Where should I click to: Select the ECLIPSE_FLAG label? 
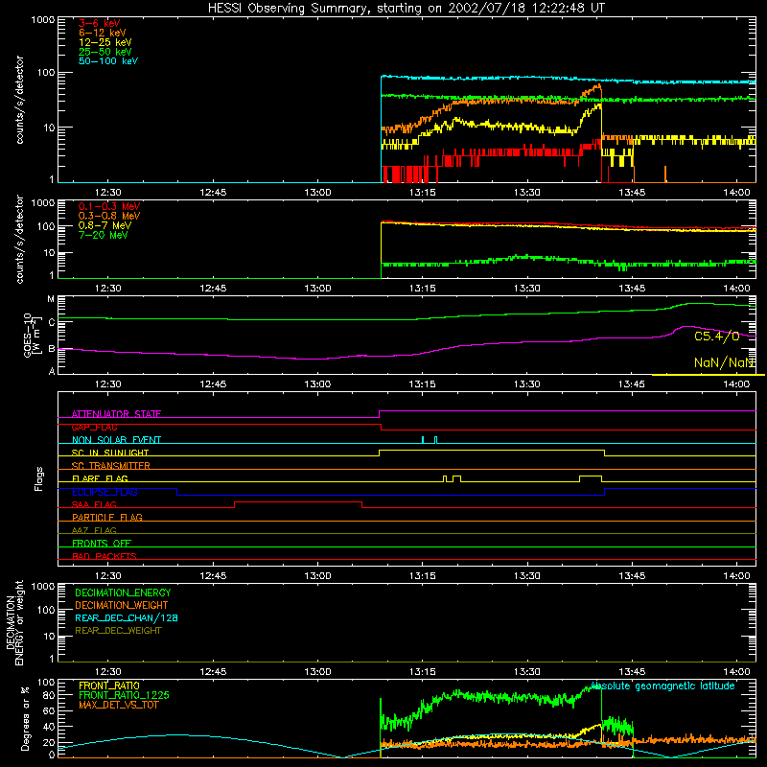coord(105,492)
